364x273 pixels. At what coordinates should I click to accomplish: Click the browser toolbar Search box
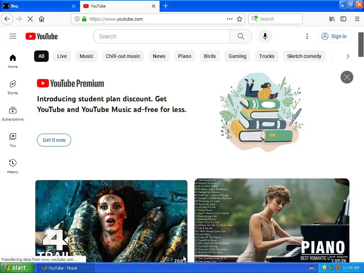click(x=275, y=19)
